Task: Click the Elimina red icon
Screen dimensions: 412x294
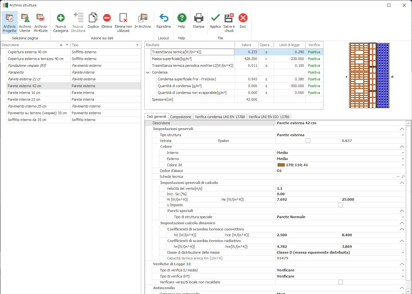Action: click(x=107, y=18)
